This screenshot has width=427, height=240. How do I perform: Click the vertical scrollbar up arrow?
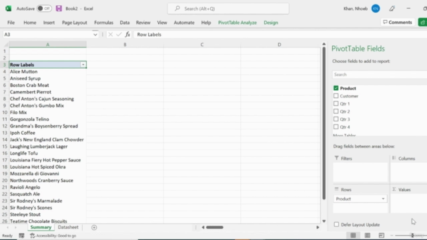324,44
